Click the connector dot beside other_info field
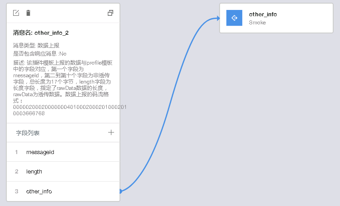The image size is (340, 206). coord(120,192)
